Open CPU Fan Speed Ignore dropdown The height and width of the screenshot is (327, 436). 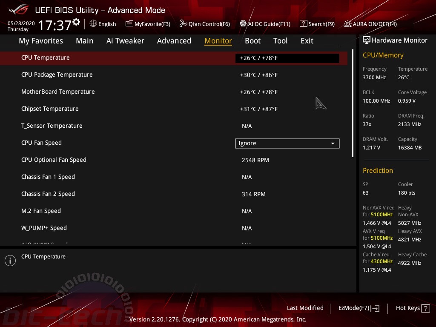pyautogui.click(x=287, y=143)
